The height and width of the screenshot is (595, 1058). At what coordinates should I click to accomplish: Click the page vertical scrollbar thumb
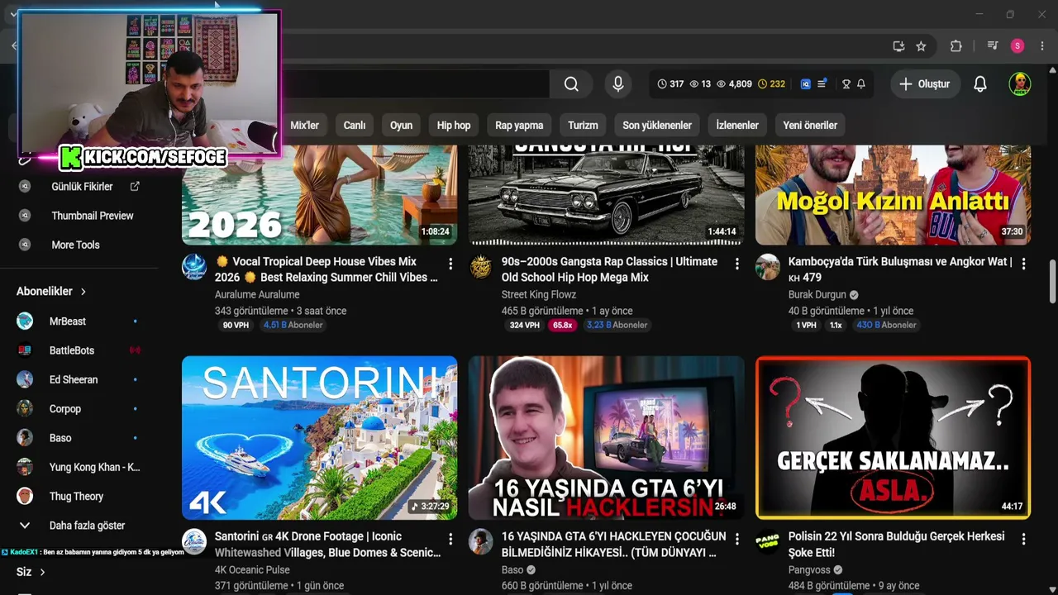[1052, 282]
